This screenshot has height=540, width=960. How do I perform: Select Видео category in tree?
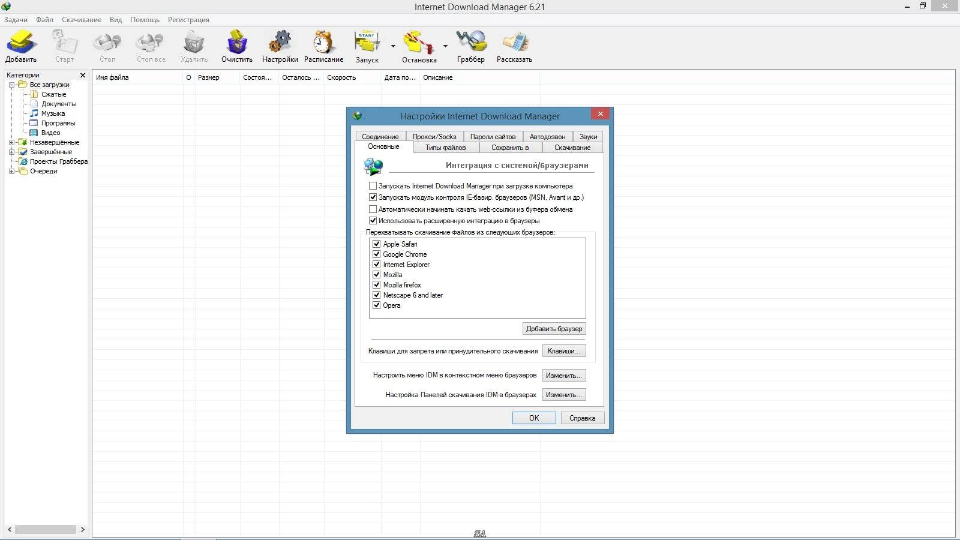click(x=50, y=133)
